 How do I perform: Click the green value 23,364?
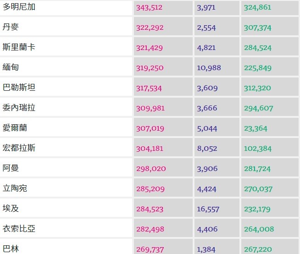256,128
